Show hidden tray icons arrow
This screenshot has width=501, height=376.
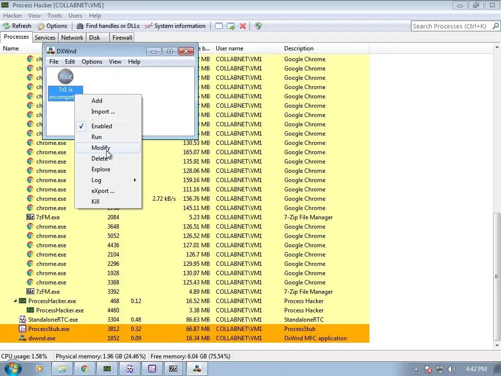click(416, 369)
